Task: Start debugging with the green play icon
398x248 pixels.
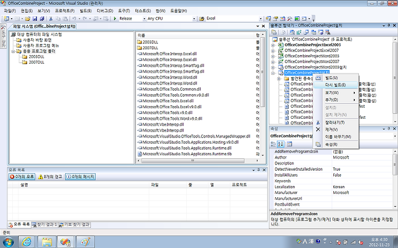Action: (x=115, y=19)
